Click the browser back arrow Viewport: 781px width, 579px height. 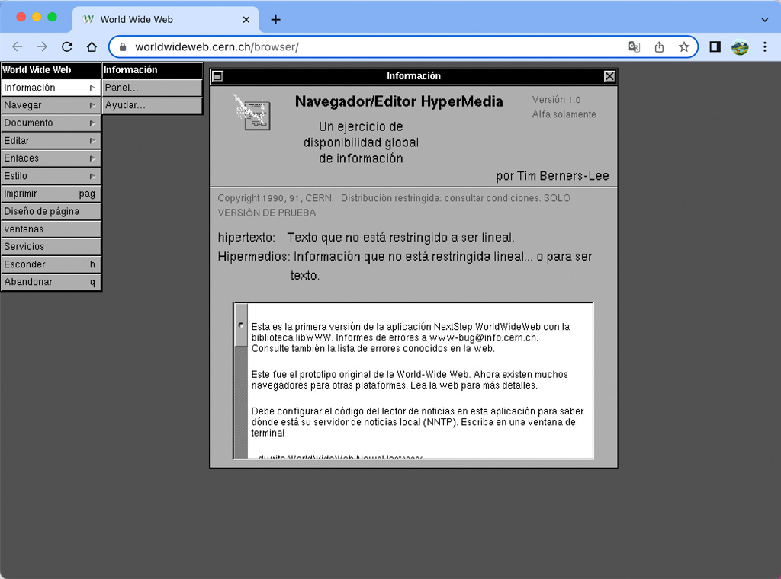[18, 46]
